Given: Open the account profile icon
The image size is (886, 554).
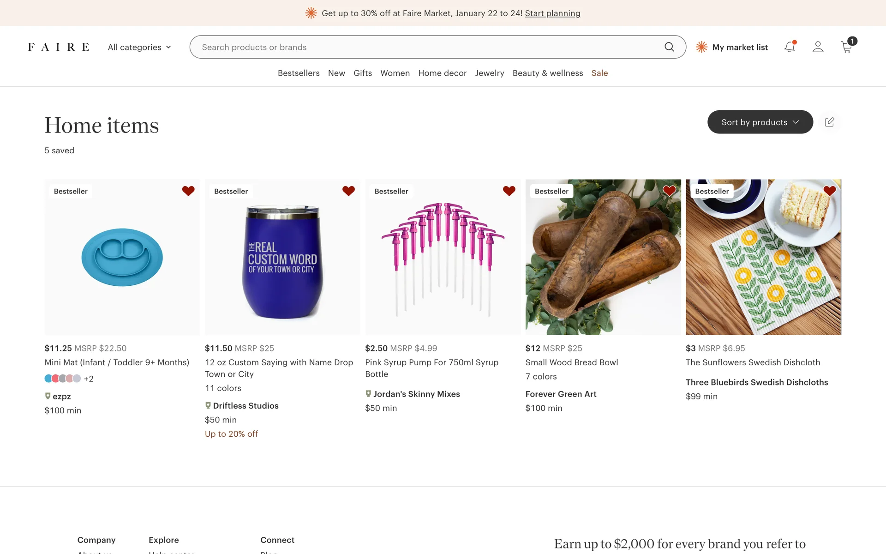Looking at the screenshot, I should coord(818,47).
